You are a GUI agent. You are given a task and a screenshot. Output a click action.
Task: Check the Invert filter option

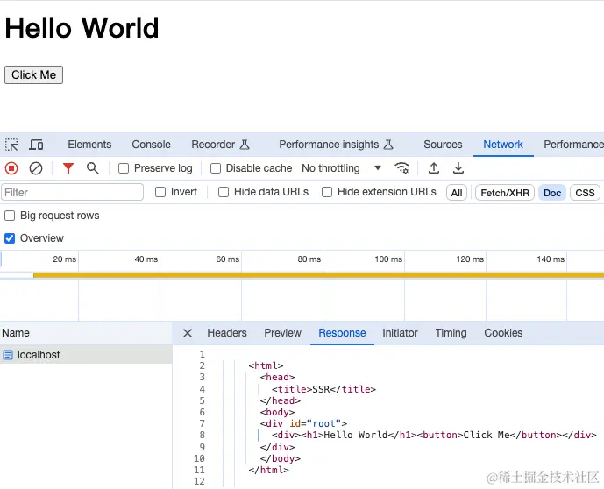coord(160,192)
